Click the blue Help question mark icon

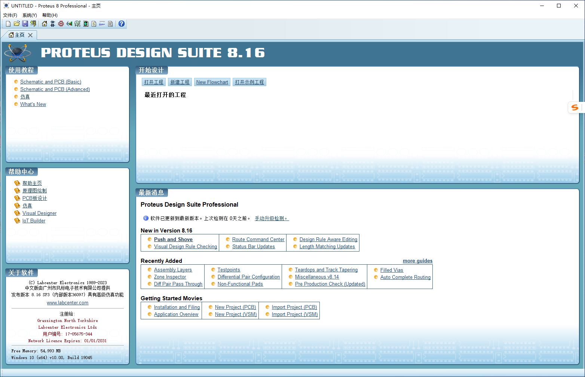122,24
